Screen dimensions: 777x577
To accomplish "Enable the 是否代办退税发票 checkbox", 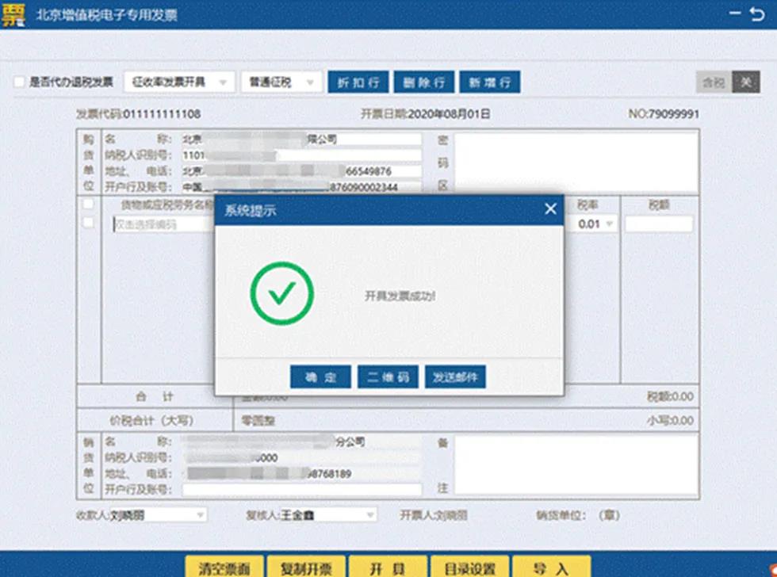I will tap(18, 82).
